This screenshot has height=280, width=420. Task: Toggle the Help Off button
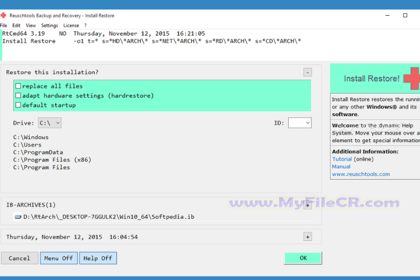[98, 258]
